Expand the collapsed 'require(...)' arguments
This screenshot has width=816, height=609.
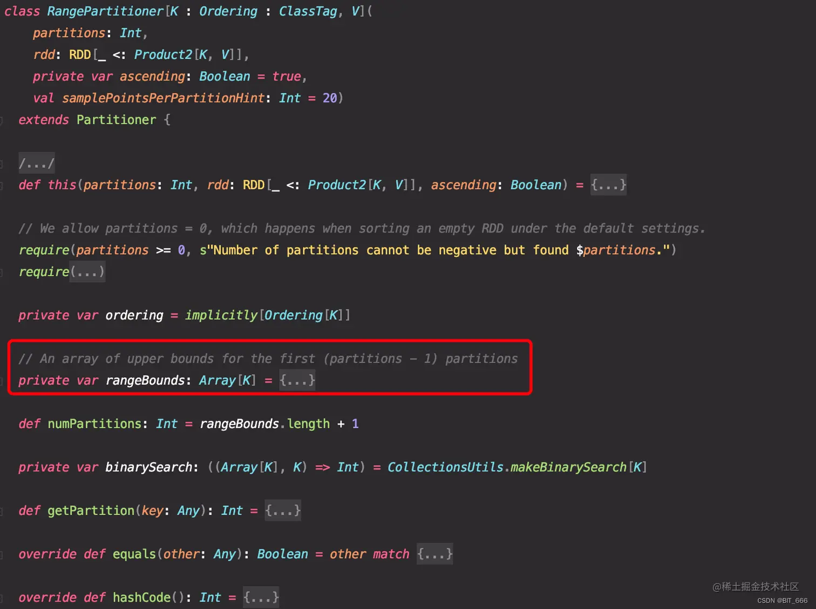(x=87, y=272)
